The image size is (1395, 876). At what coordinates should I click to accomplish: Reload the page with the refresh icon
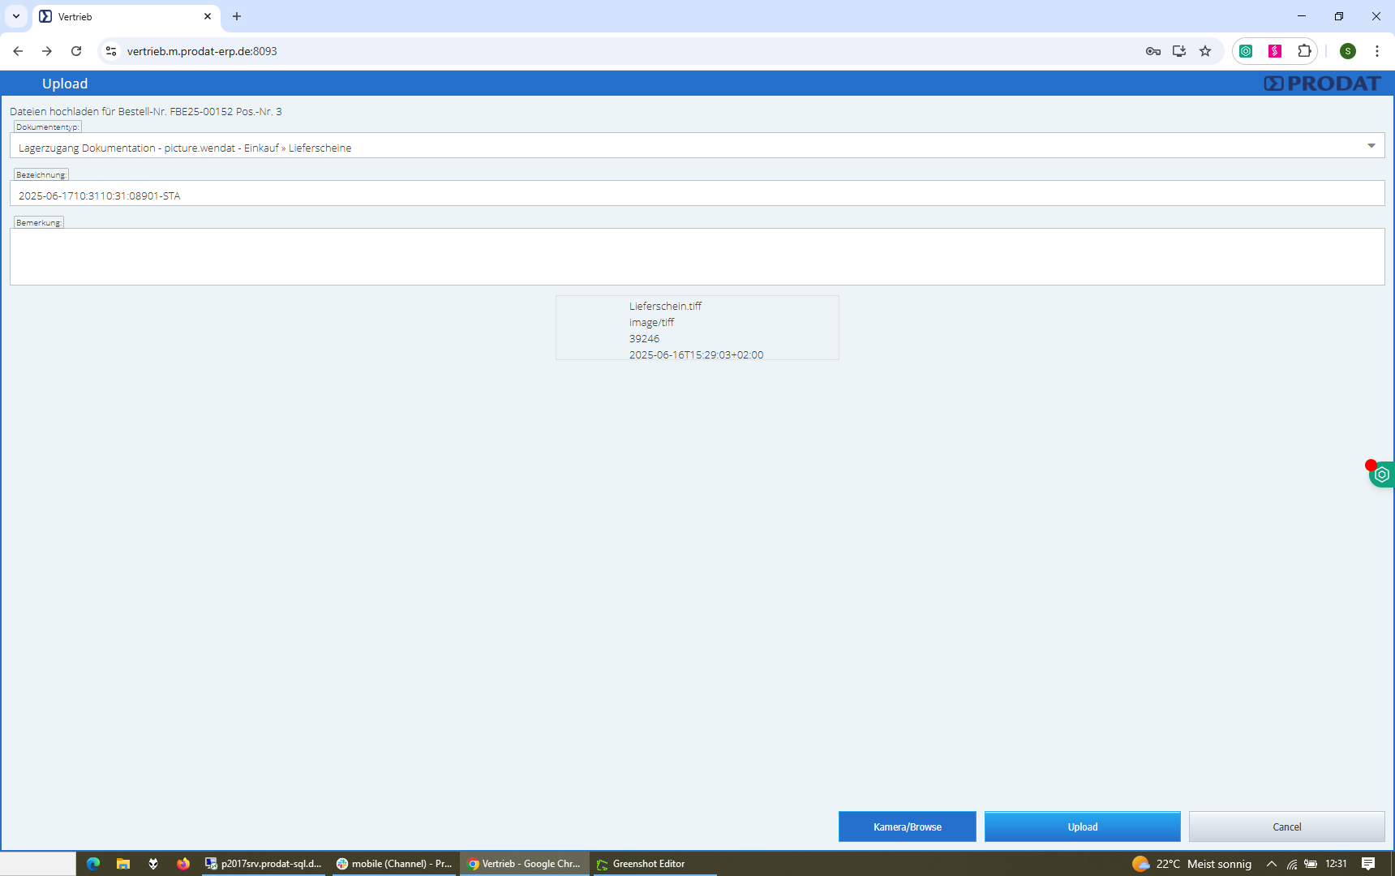coord(76,51)
